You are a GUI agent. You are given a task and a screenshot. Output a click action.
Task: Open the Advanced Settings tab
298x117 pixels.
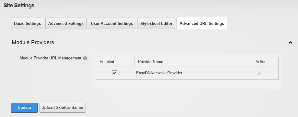(66, 23)
